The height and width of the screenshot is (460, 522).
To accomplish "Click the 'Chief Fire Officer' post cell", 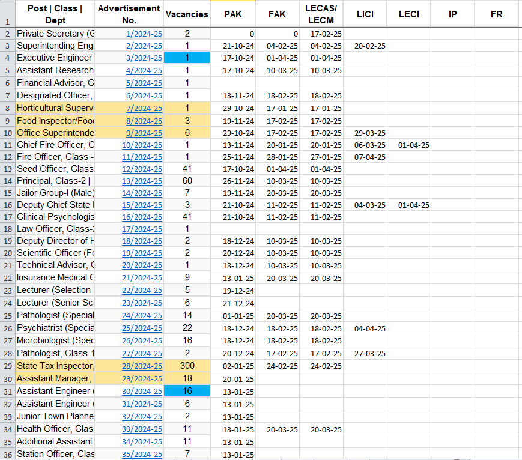I will [x=55, y=145].
